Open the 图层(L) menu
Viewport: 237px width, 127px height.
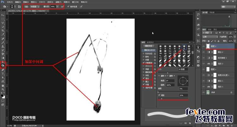point(34,2)
